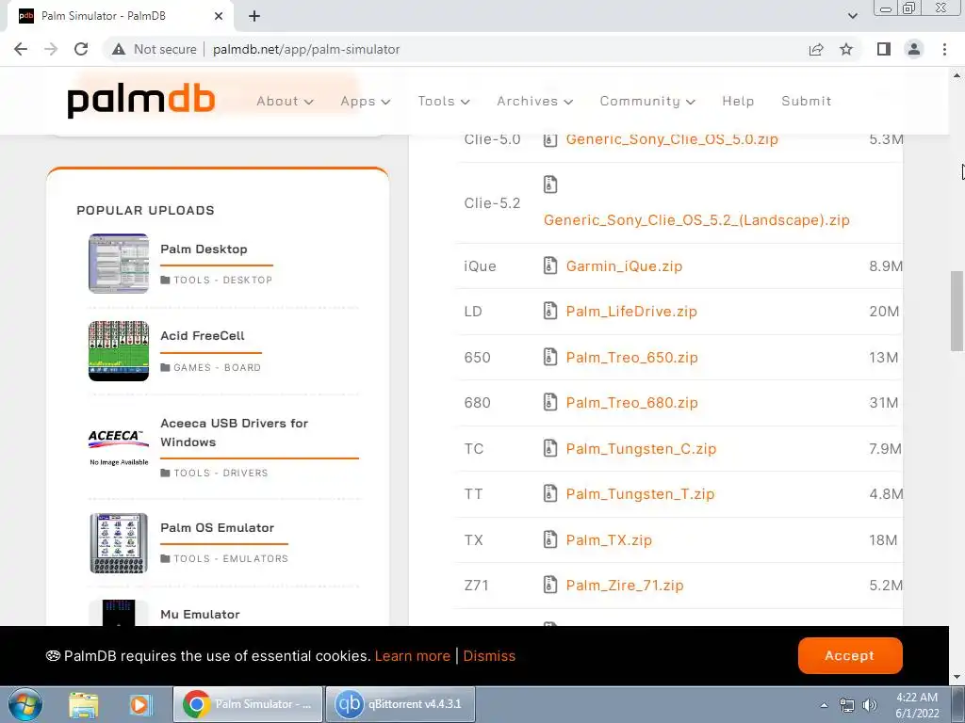Download Palm_Treo_680.zip

pos(632,403)
